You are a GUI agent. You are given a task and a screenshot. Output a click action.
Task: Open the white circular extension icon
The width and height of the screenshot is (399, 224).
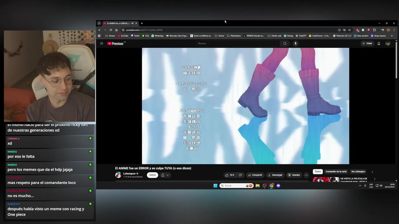pos(363,30)
